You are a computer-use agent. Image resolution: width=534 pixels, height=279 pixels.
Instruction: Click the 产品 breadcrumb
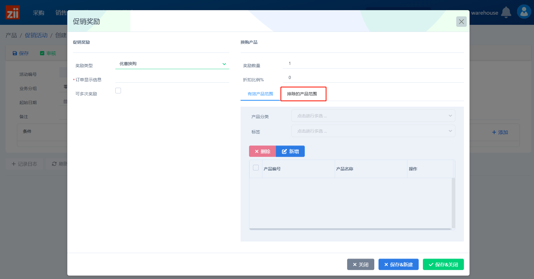tap(11, 35)
